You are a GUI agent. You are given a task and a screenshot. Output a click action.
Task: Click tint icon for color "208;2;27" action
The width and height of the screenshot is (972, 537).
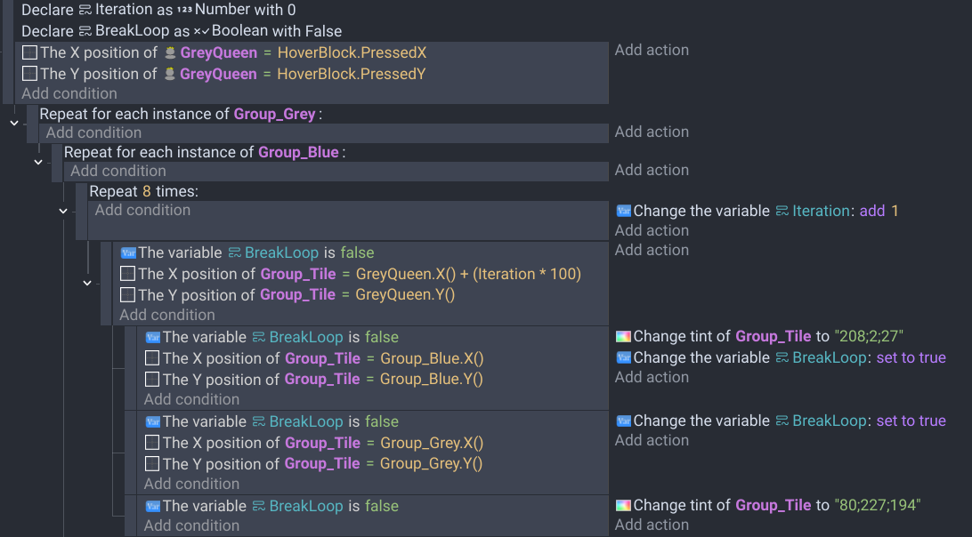(x=623, y=336)
